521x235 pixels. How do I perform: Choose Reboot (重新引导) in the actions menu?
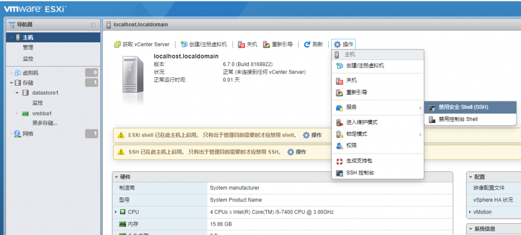click(378, 93)
